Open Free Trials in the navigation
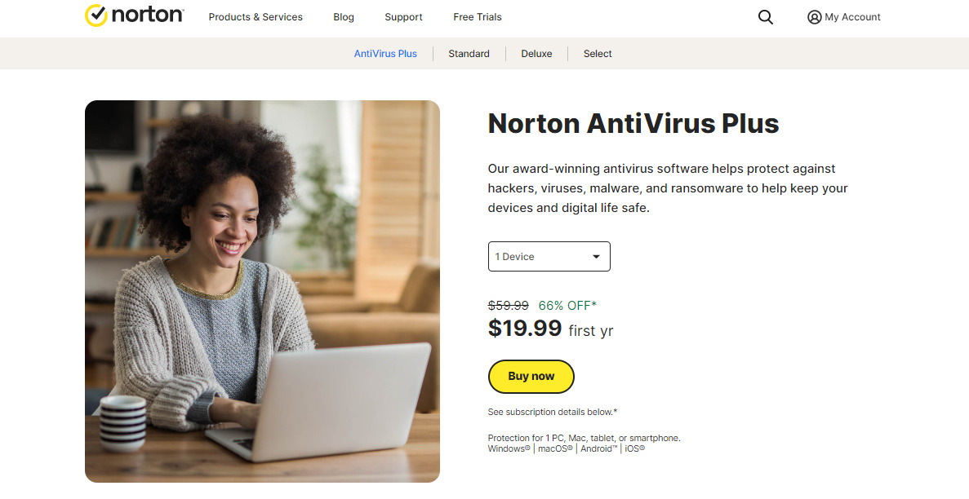The height and width of the screenshot is (499, 969). pyautogui.click(x=477, y=17)
